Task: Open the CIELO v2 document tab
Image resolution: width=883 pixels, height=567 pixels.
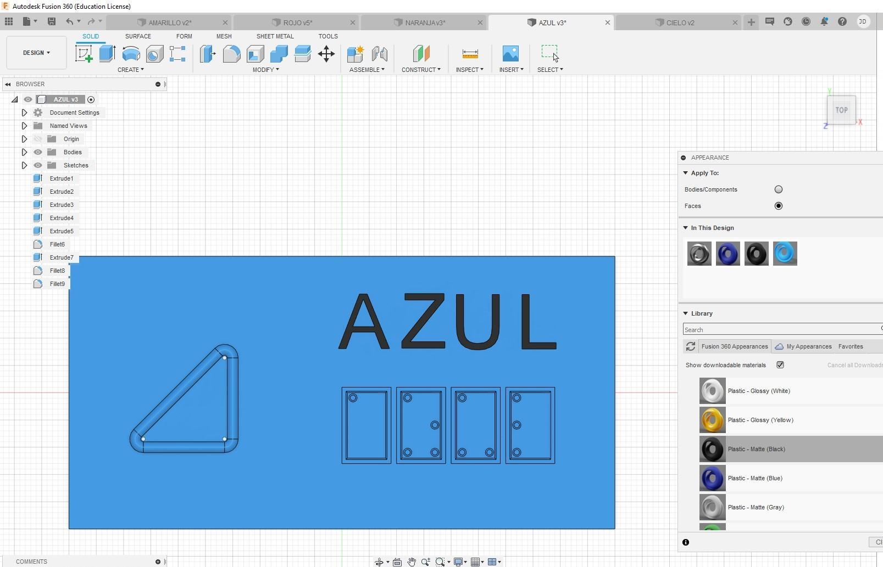Action: click(x=679, y=23)
